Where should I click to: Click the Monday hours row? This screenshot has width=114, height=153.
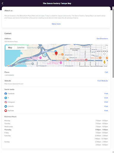56,121
